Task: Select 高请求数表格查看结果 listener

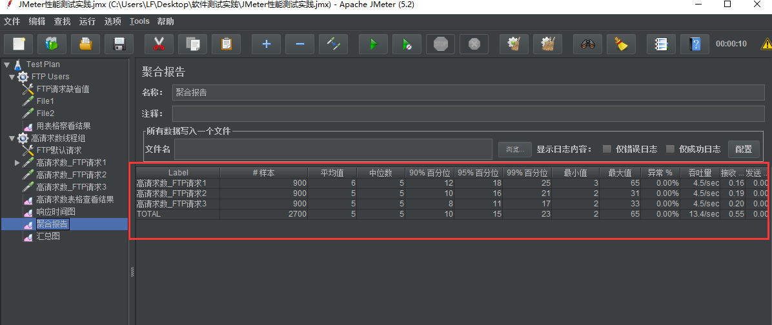Action: pyautogui.click(x=75, y=199)
